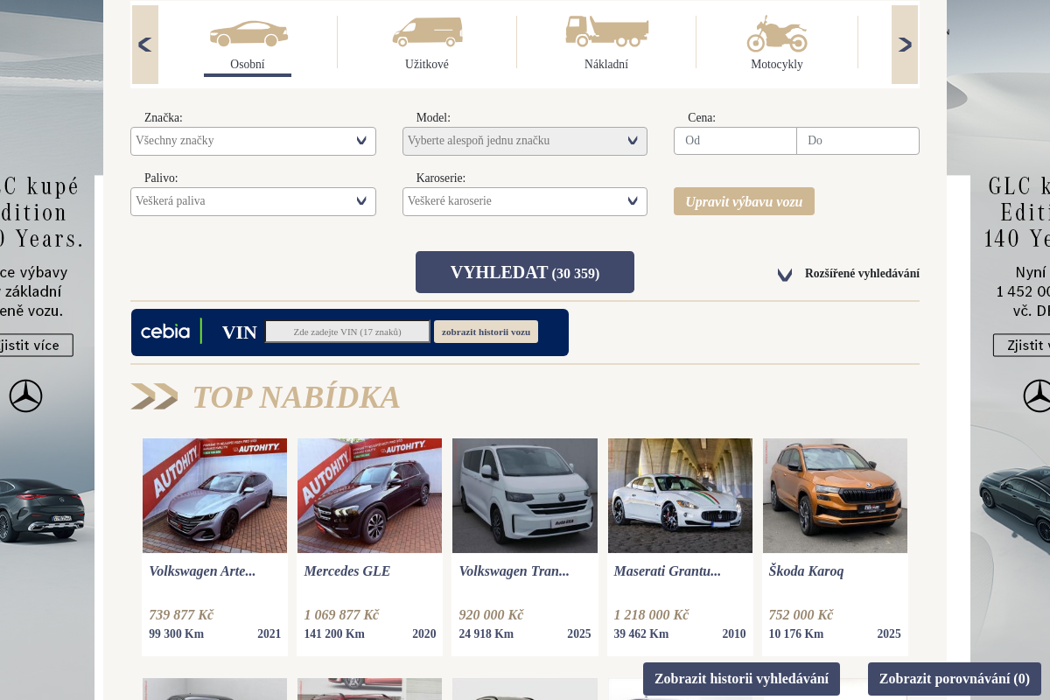Click the 739 877 Kč price
The image size is (1050, 700).
point(181,615)
